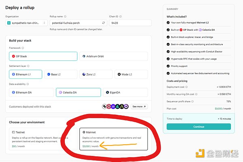Image resolution: width=243 pixels, height=162 pixels.
Task: Click the Settlement layer info icon
Action: pyautogui.click(x=28, y=66)
